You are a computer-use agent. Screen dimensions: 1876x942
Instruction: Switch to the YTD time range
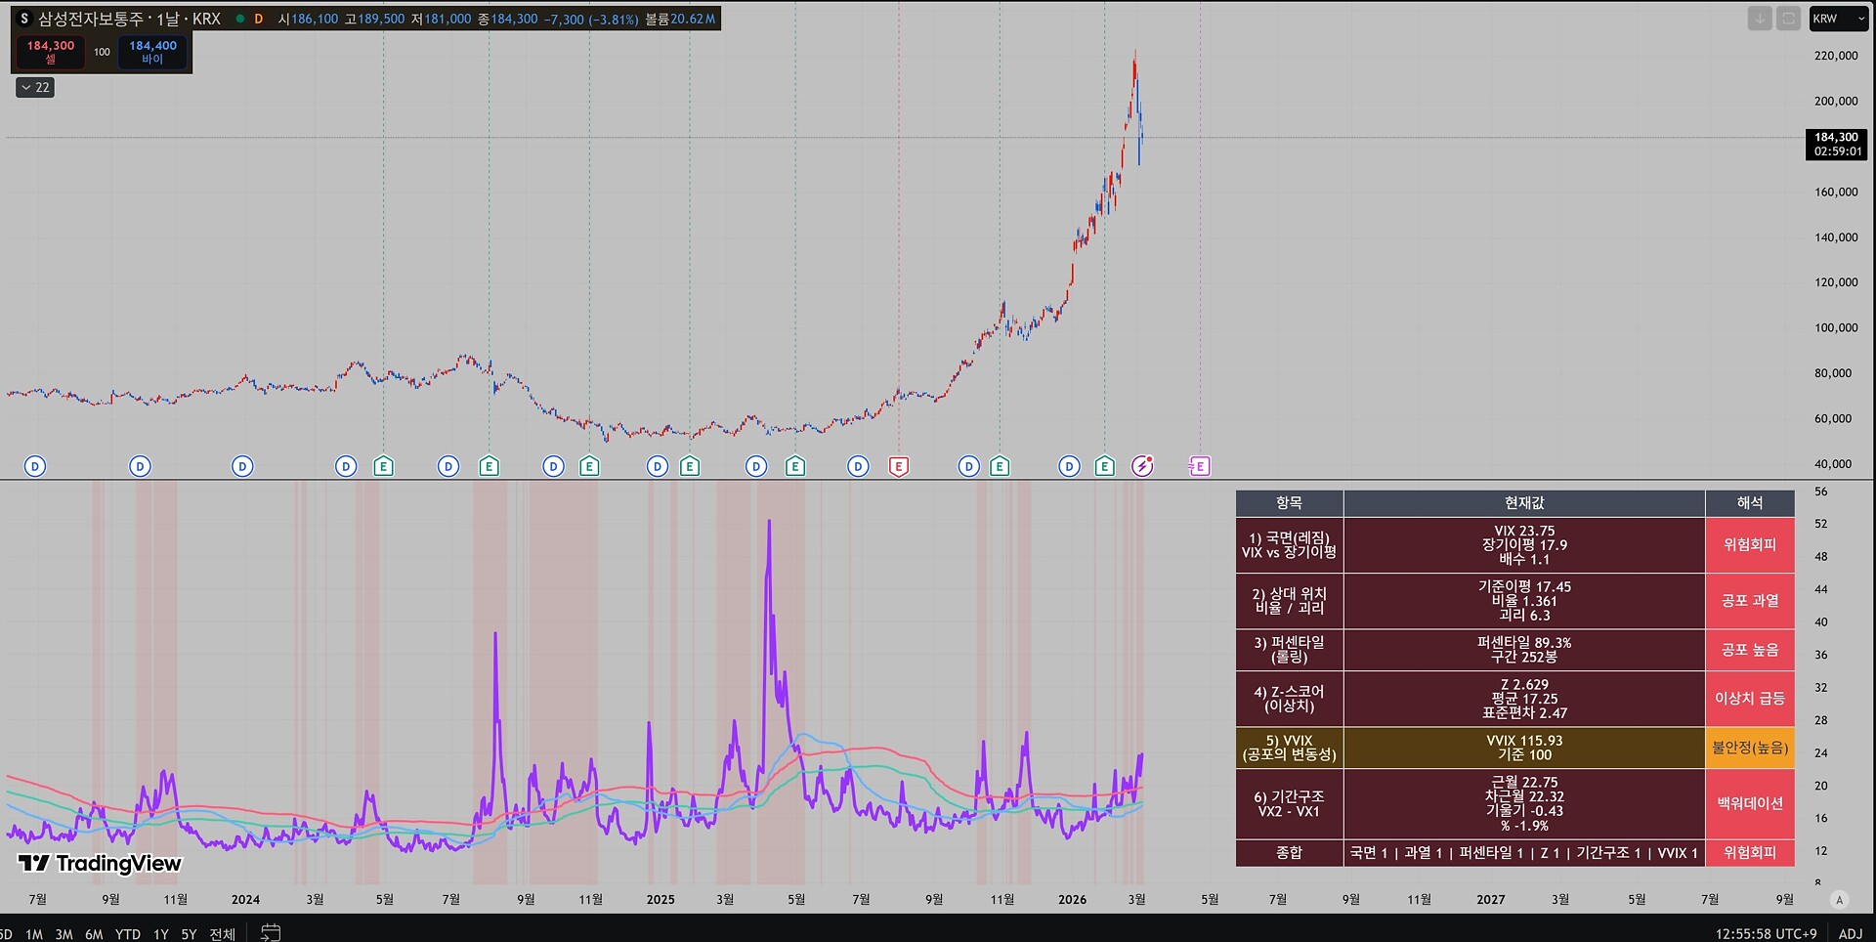(127, 934)
